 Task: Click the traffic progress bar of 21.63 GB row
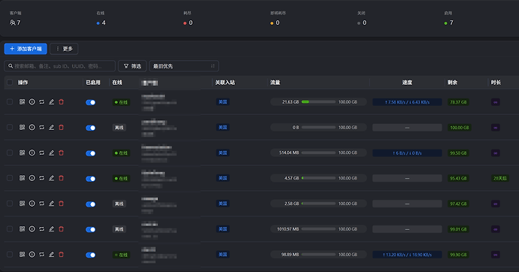pyautogui.click(x=318, y=101)
